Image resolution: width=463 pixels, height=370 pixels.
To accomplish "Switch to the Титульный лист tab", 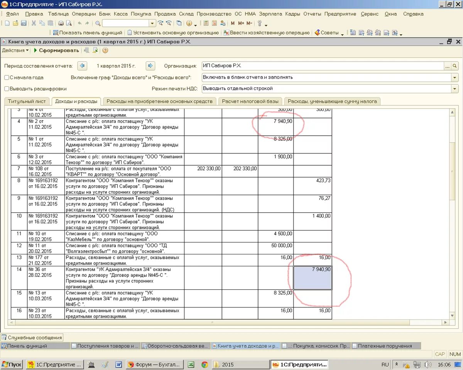I will coord(27,101).
